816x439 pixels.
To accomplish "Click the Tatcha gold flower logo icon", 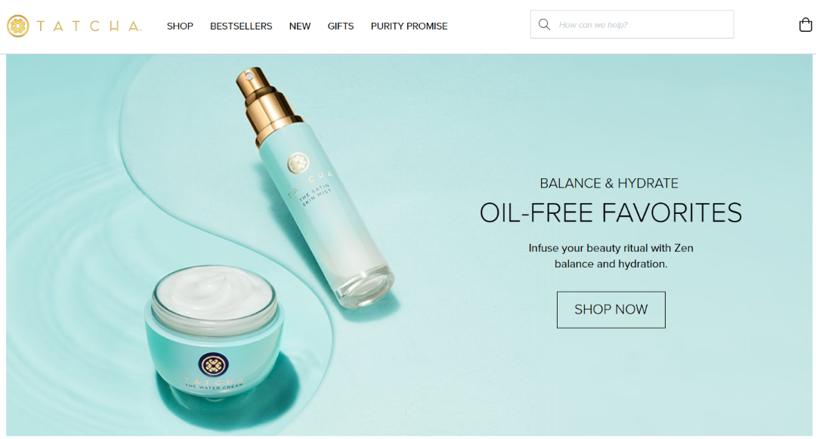I will [17, 26].
